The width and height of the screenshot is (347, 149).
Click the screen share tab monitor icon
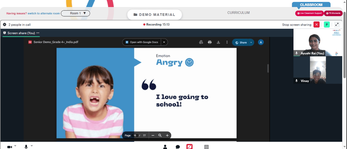[x=5, y=33]
